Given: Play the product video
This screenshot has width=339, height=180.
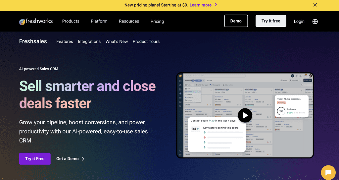Looking at the screenshot, I should click(245, 115).
